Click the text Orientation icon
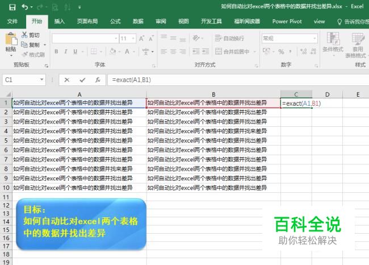Image resolution: width=369 pixels, height=265 pixels. pyautogui.click(x=196, y=38)
